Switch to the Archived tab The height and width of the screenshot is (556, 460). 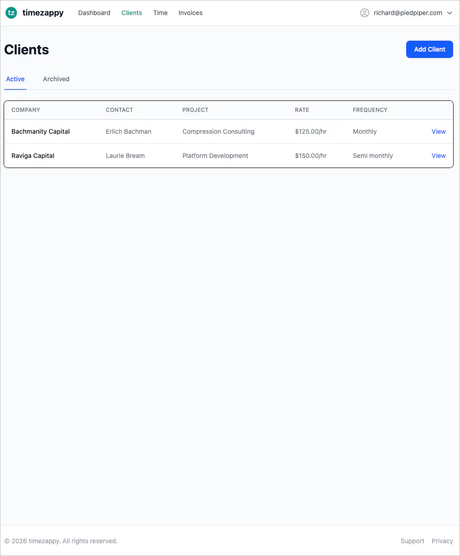pos(56,79)
